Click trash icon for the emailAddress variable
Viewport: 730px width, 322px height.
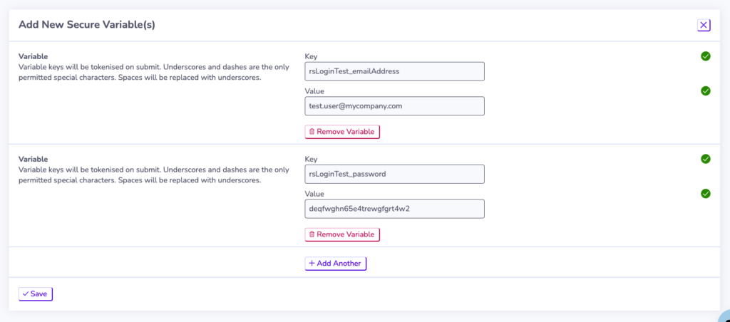(312, 132)
